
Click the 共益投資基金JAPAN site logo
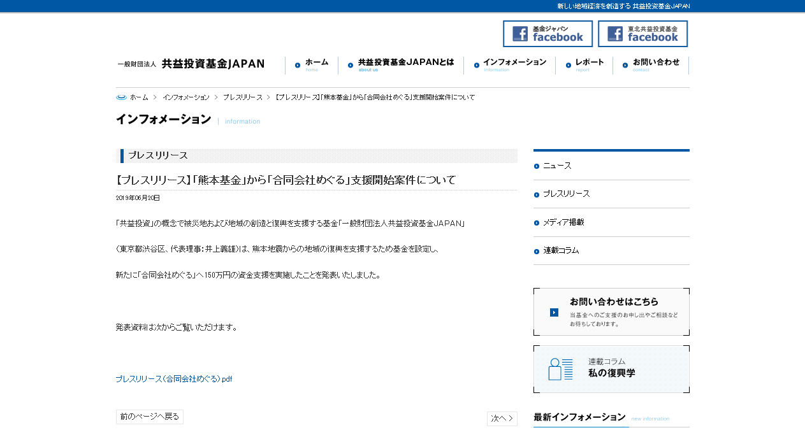point(191,64)
